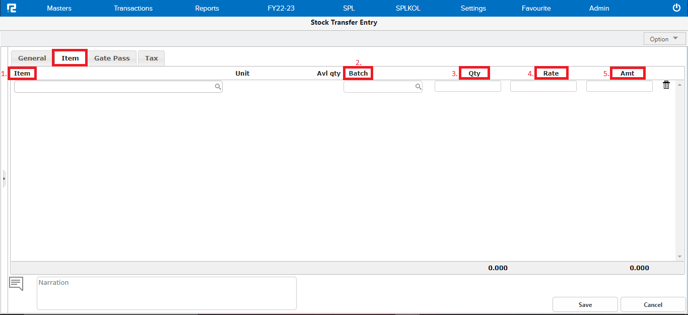The width and height of the screenshot is (688, 315).
Task: Click the Cancel button
Action: click(653, 304)
